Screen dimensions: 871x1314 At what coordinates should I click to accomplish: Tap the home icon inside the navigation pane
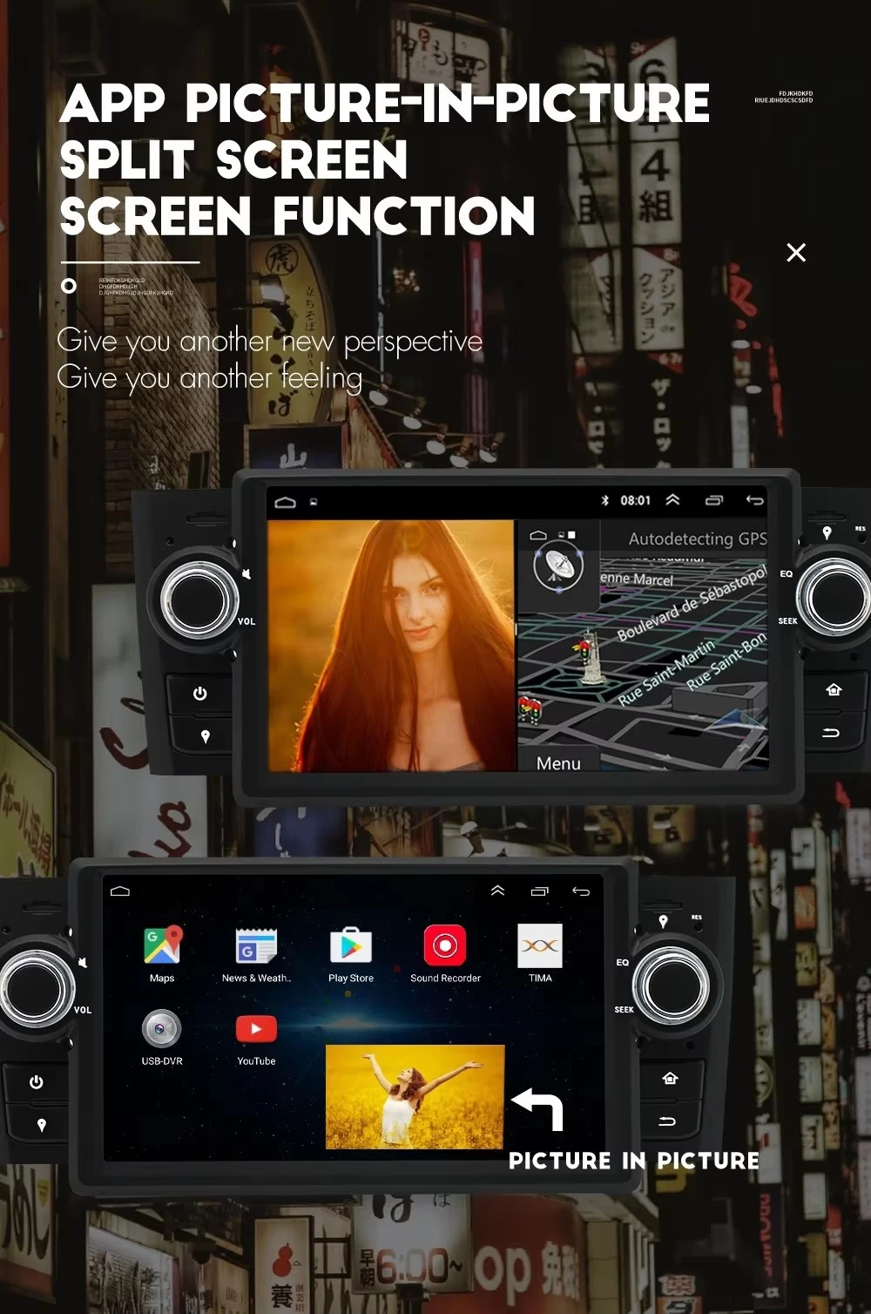pyautogui.click(x=538, y=535)
